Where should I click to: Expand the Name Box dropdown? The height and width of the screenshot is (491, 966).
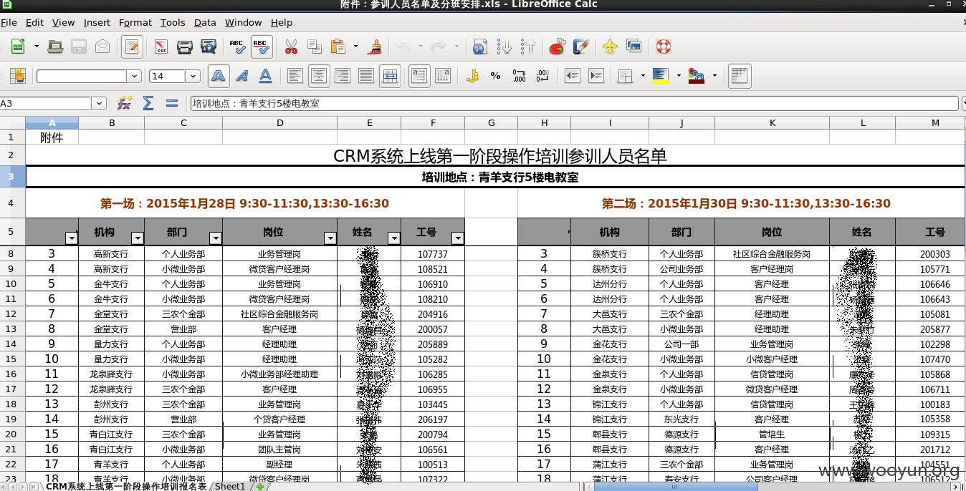[99, 104]
